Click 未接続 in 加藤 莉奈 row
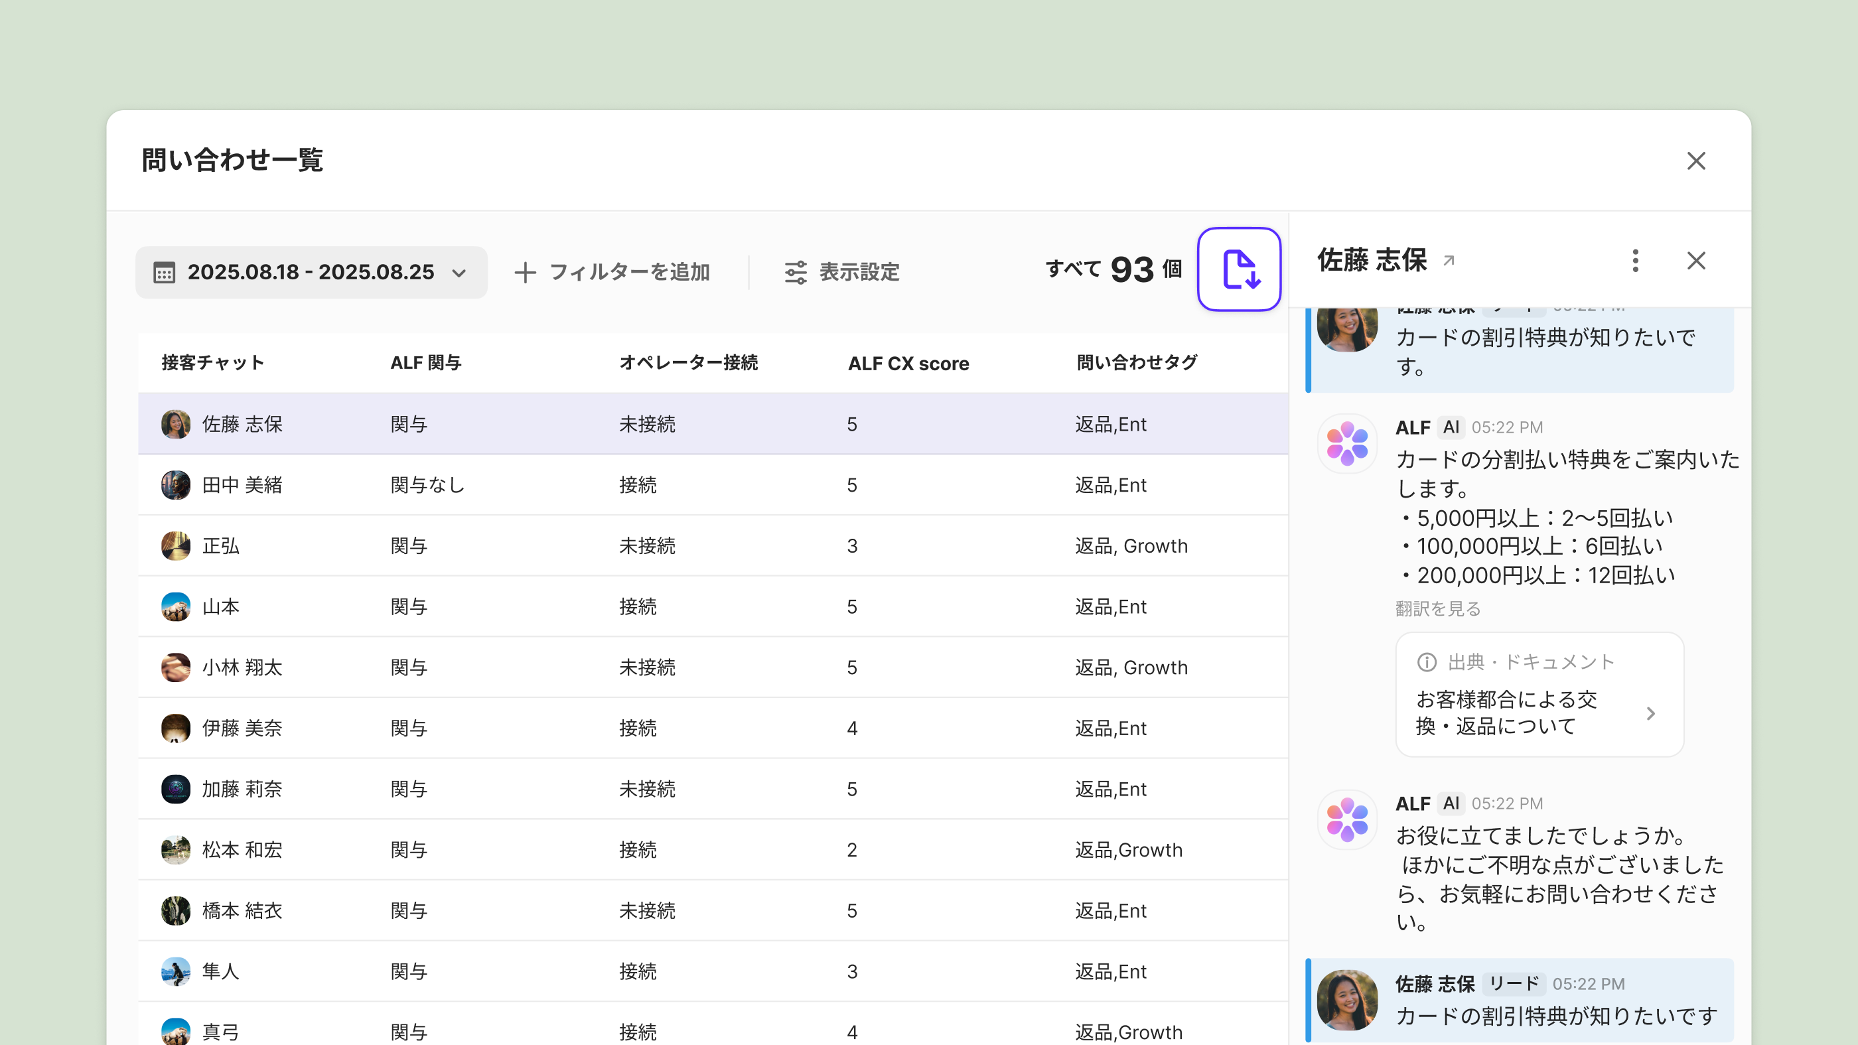The height and width of the screenshot is (1045, 1858). click(x=647, y=789)
